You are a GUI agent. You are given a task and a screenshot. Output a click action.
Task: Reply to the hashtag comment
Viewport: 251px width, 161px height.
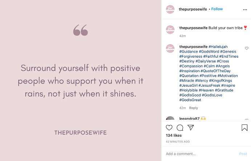[x=193, y=108]
